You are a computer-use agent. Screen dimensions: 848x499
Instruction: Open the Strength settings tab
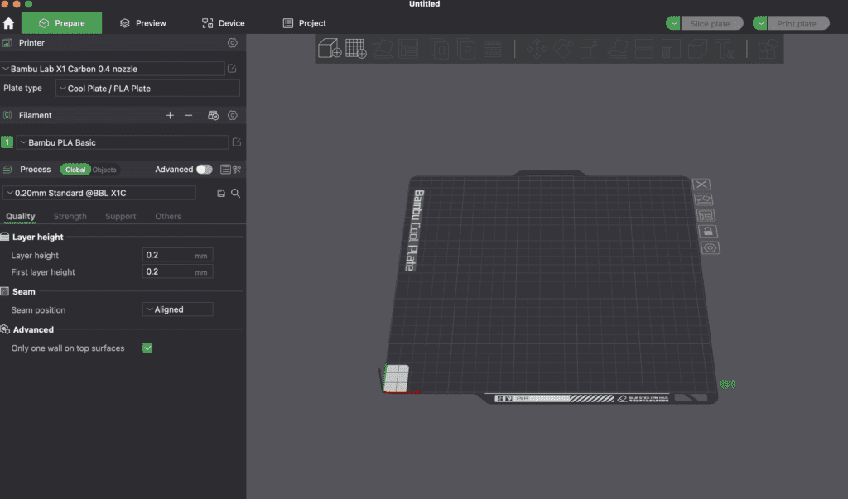click(x=70, y=216)
